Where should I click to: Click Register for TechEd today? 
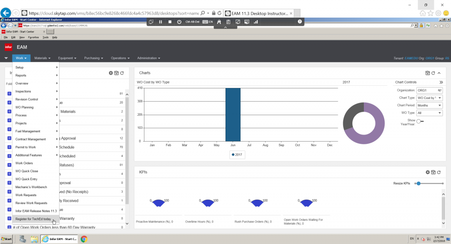tap(36, 219)
